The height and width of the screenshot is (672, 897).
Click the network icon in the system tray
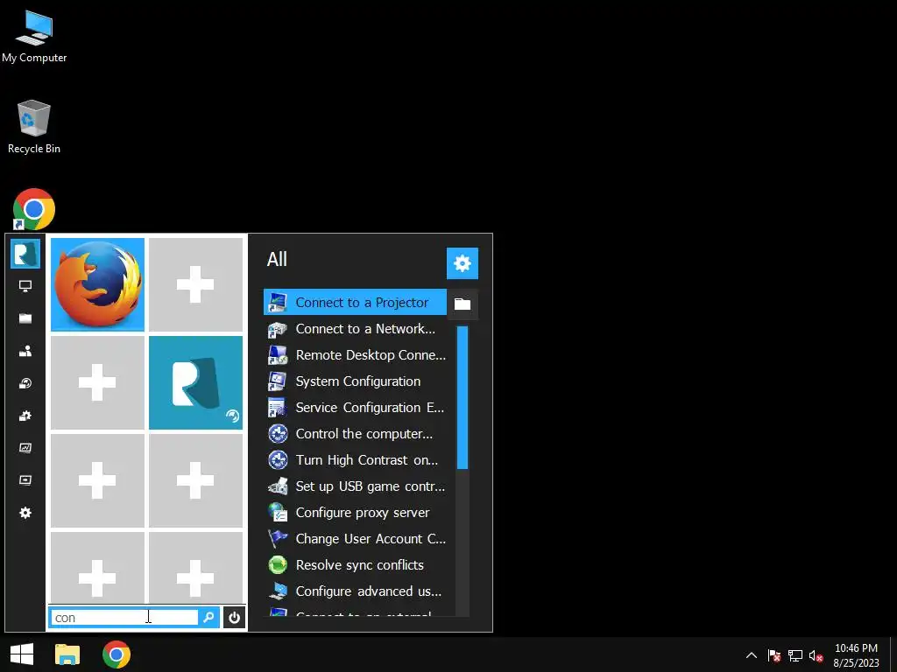(795, 655)
